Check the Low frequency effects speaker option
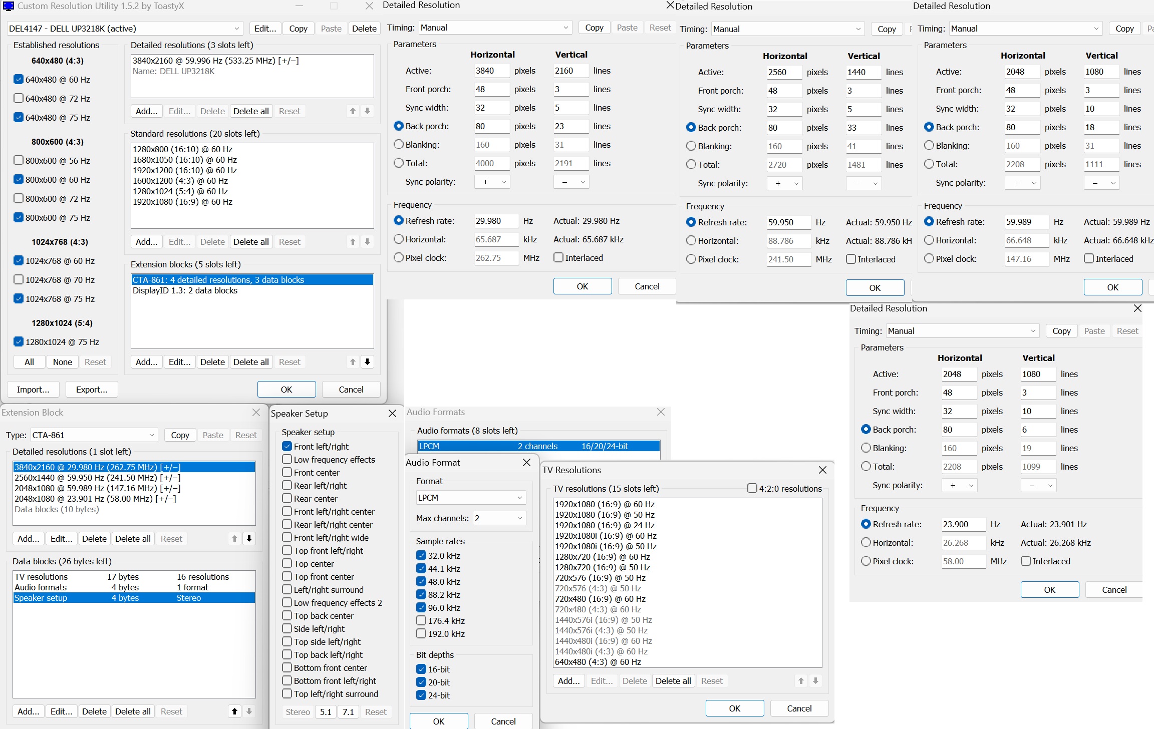Image resolution: width=1154 pixels, height=729 pixels. pyautogui.click(x=287, y=460)
